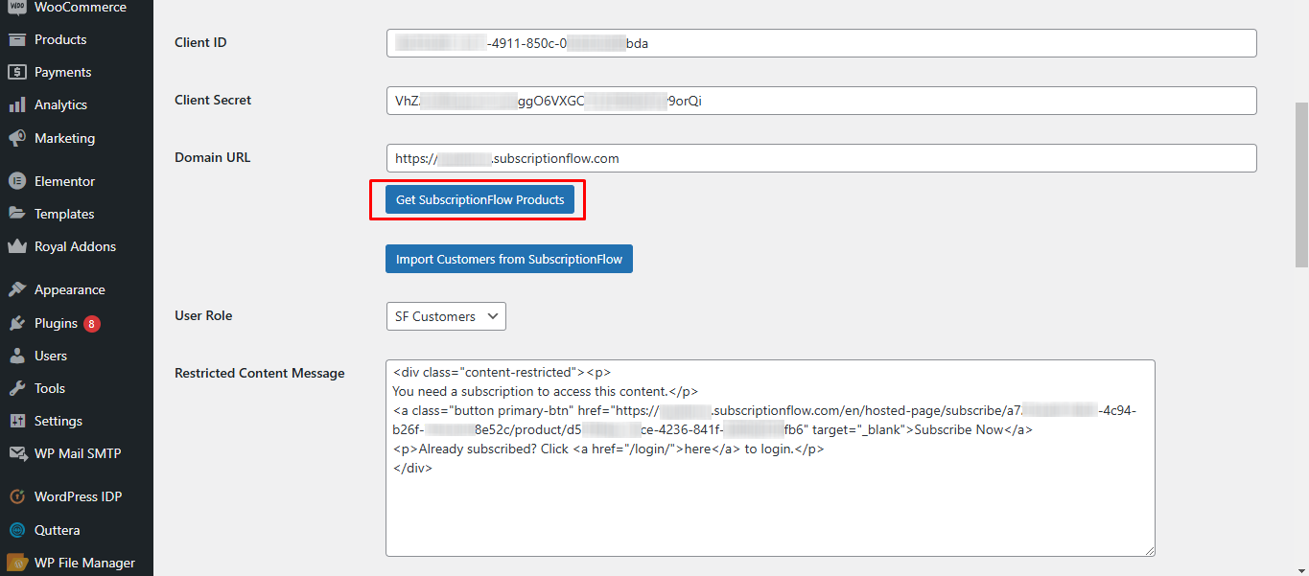The image size is (1309, 576).
Task: Expand the User Role dropdown
Action: (446, 316)
